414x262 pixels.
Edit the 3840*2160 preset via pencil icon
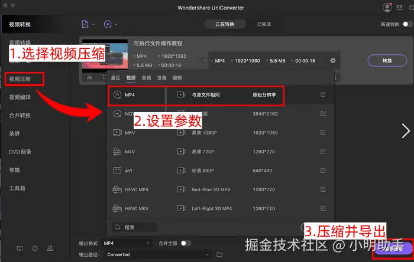323,113
